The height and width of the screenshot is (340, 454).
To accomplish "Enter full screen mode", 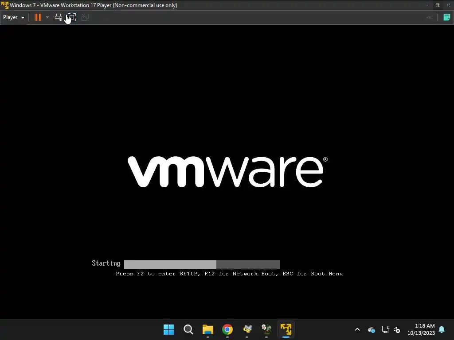I will click(x=71, y=17).
